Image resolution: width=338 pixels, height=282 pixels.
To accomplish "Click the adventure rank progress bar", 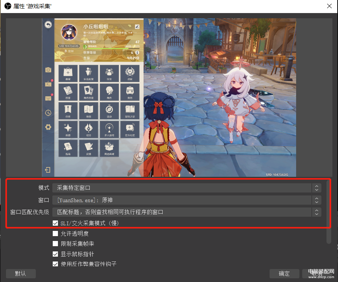I will (113, 48).
